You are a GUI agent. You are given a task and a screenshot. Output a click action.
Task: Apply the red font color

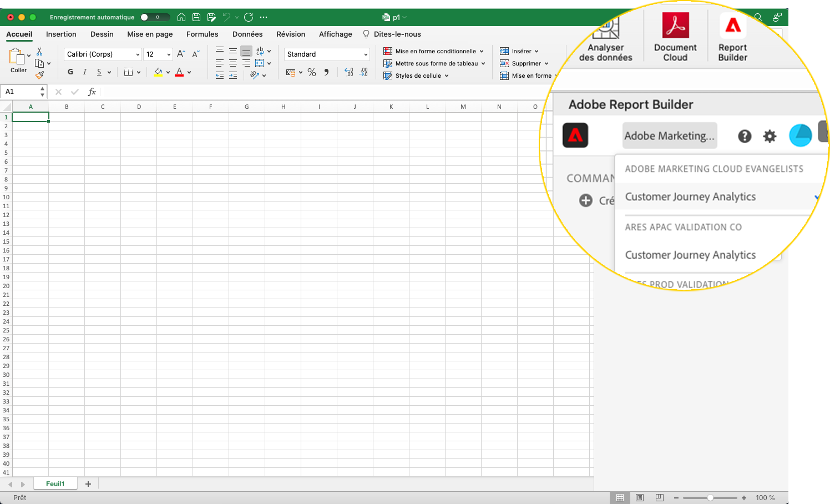pos(179,72)
